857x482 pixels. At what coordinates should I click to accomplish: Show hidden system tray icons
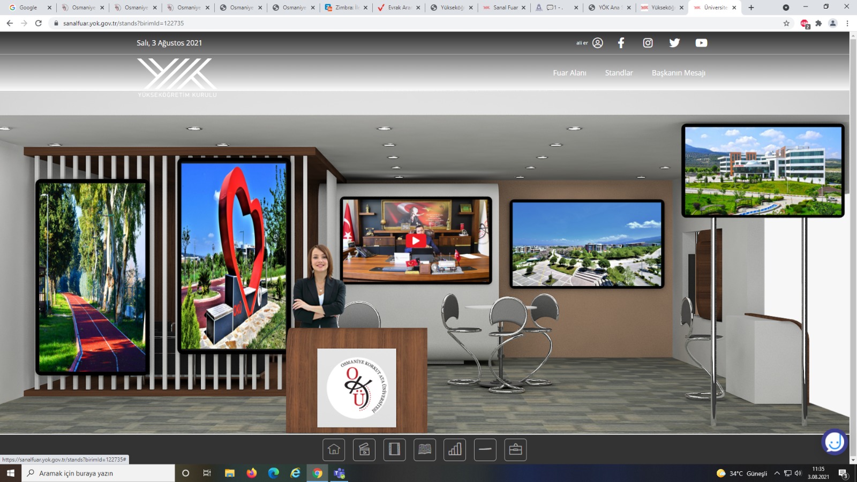pyautogui.click(x=777, y=473)
